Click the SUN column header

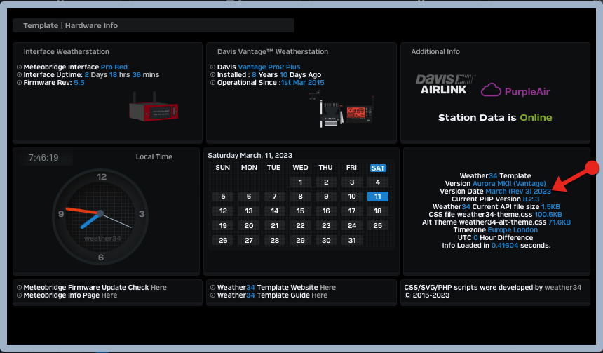(x=223, y=168)
